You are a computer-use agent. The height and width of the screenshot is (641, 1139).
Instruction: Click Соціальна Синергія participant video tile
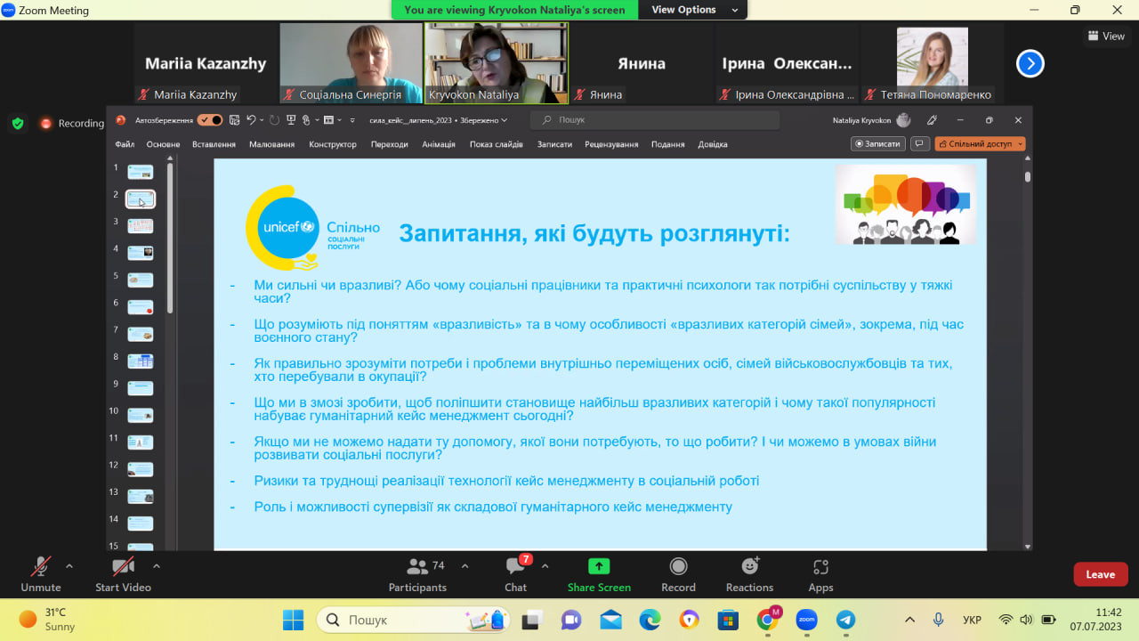[351, 63]
